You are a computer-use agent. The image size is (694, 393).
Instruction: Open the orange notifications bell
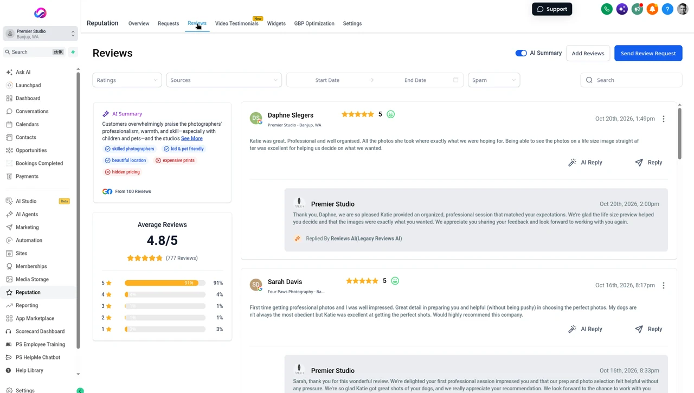pos(652,9)
